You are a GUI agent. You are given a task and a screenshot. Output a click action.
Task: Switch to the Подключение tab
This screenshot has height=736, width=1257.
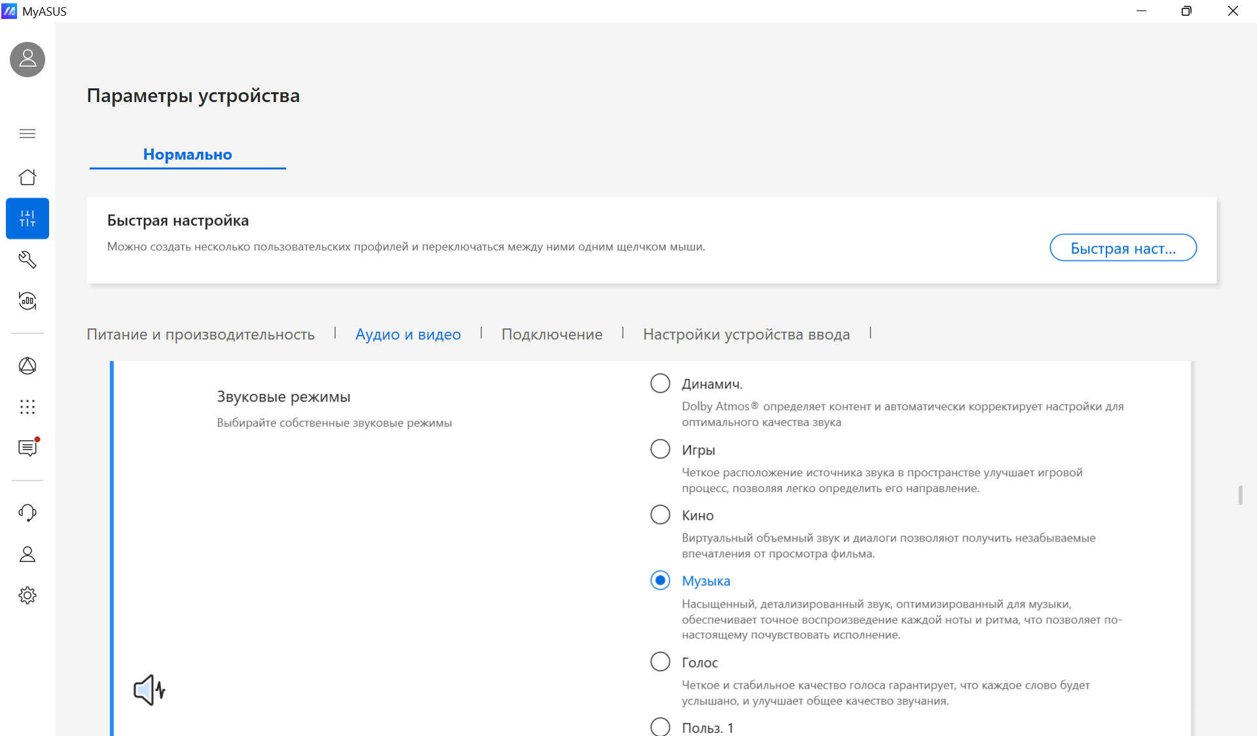point(552,334)
